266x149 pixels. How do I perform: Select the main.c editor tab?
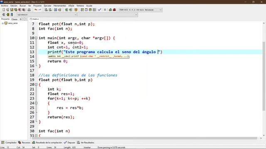tap(34, 19)
